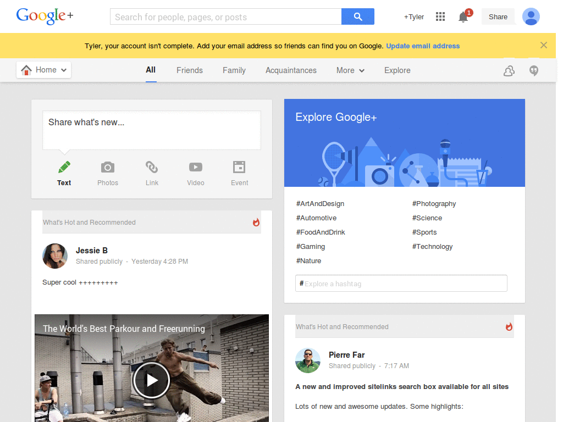Click the Google+ logo
563x422 pixels.
pos(45,16)
